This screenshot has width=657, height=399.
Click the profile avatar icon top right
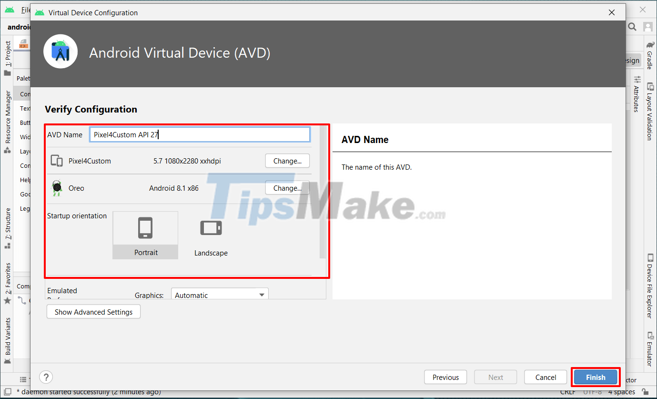tap(647, 27)
